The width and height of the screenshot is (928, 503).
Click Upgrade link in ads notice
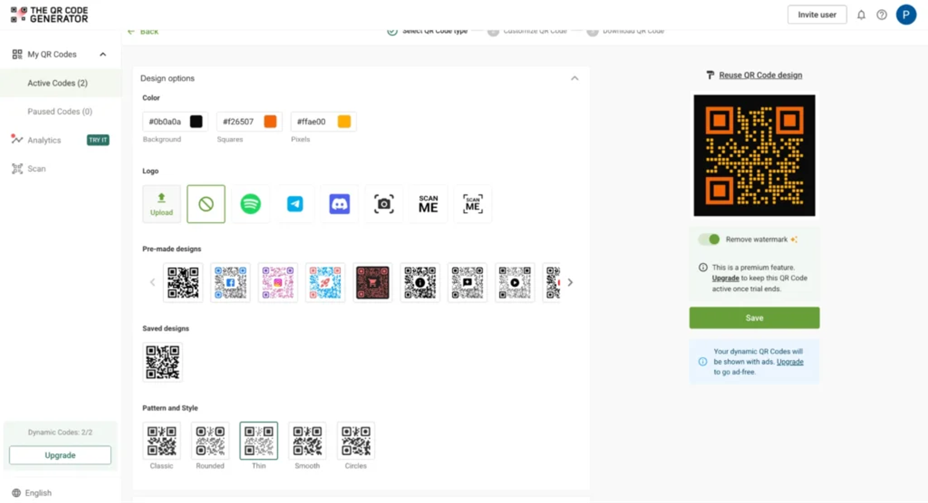[x=790, y=362]
